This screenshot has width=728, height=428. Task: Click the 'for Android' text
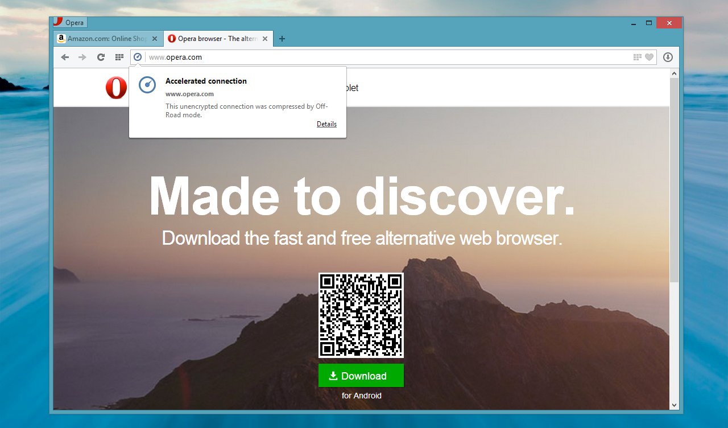(x=362, y=396)
